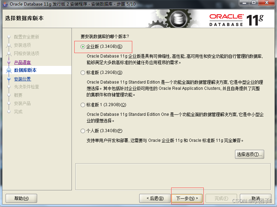277x207 pixels.
Task: Cancel the installer with 取消 button
Action: click(255, 198)
